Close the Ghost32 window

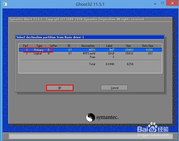pyautogui.click(x=173, y=4)
